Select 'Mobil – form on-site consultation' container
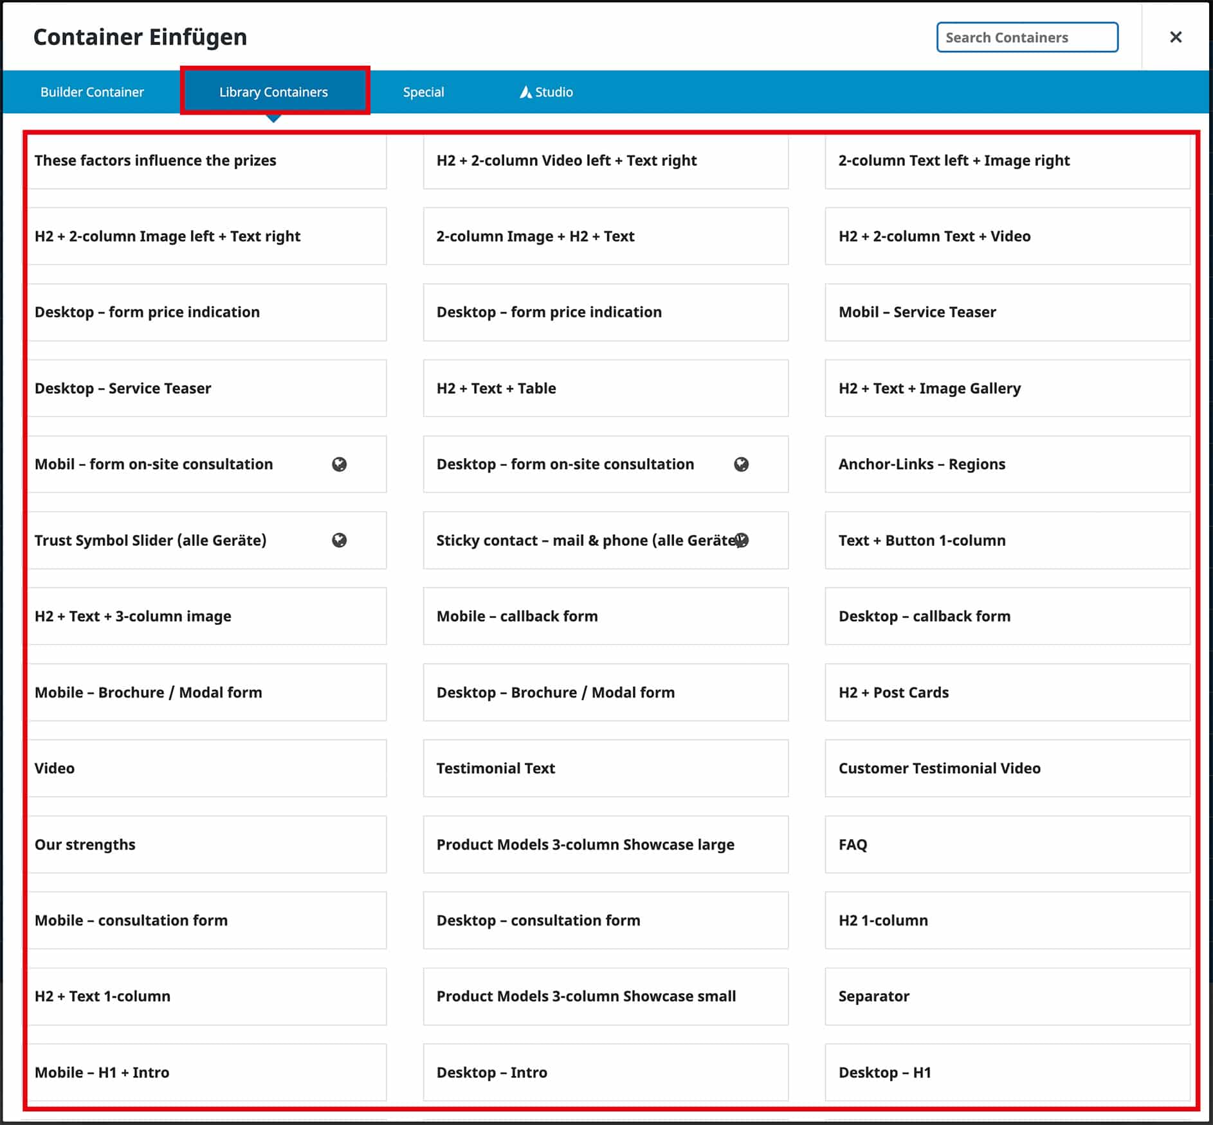 pyautogui.click(x=206, y=465)
